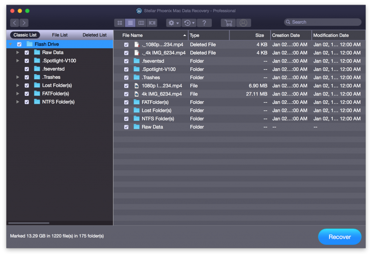Image resolution: width=372 pixels, height=256 pixels.
Task: Click the video file icon for 1080p I…234.mp4
Action: pyautogui.click(x=137, y=86)
